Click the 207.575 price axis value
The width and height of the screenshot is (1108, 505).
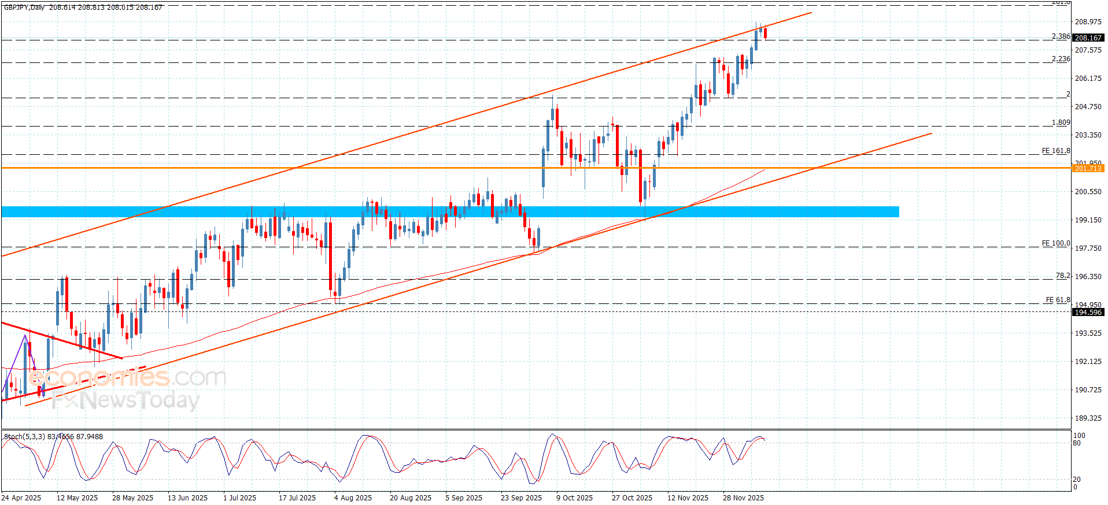[x=1088, y=50]
